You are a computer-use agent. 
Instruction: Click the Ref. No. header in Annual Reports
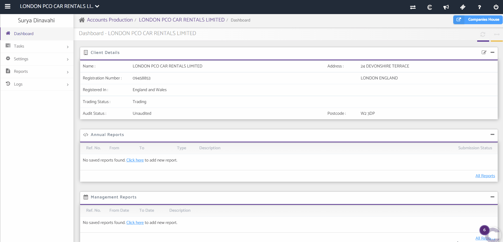coord(93,148)
